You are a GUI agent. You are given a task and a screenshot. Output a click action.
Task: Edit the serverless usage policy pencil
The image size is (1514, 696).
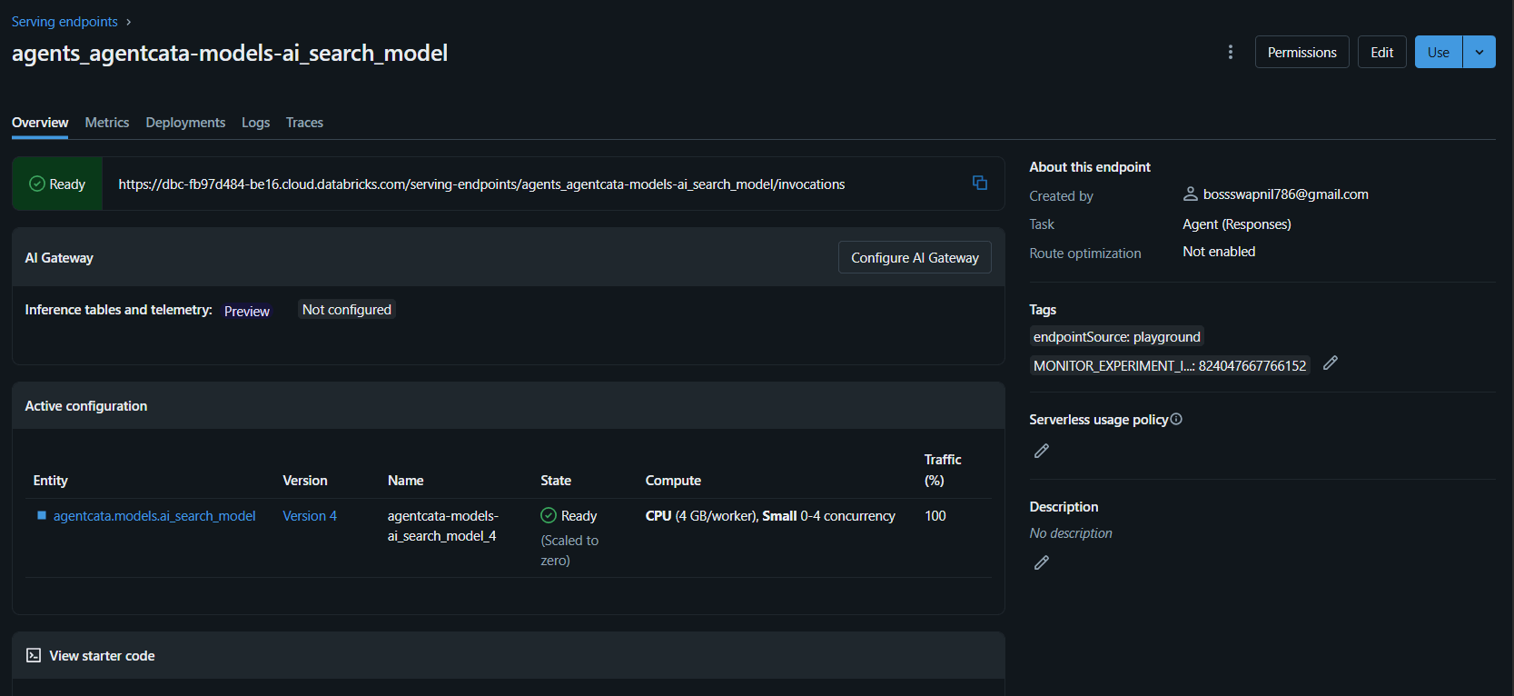(x=1042, y=451)
